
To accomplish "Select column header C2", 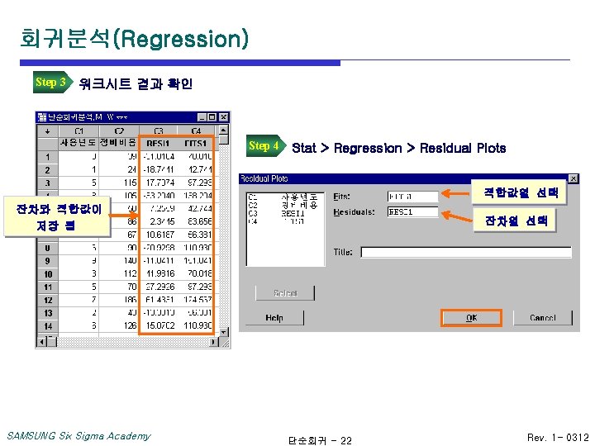I will click(119, 131).
